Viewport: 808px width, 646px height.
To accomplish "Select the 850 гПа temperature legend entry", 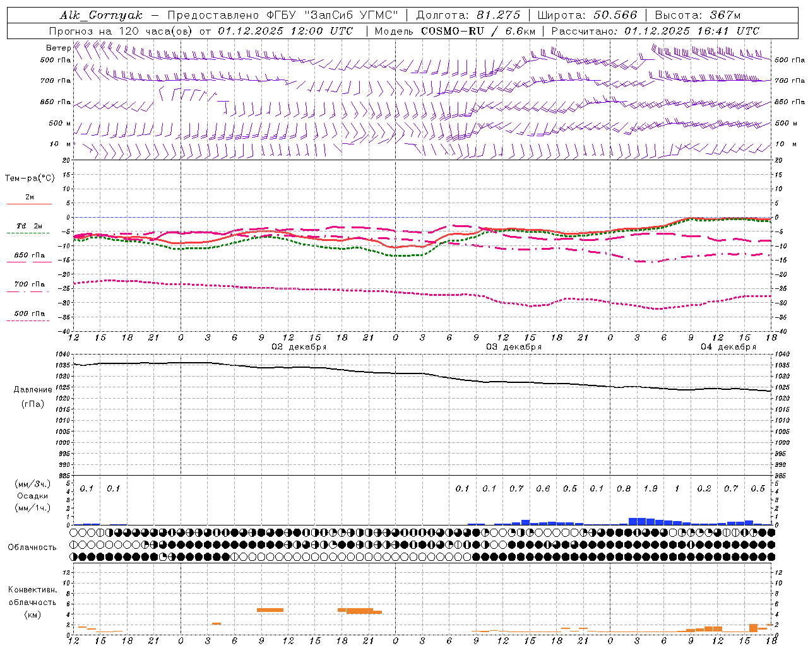I will 29,255.
